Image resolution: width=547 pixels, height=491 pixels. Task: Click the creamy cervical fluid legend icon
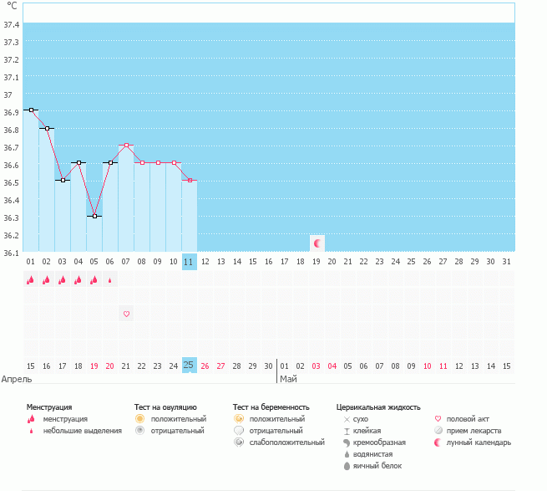[x=346, y=442]
